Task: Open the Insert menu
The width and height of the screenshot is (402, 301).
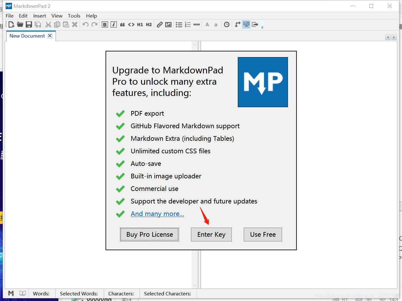Action: tap(40, 16)
